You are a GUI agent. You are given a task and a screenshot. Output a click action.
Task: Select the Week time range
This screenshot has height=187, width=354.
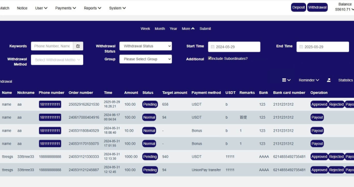tap(145, 29)
